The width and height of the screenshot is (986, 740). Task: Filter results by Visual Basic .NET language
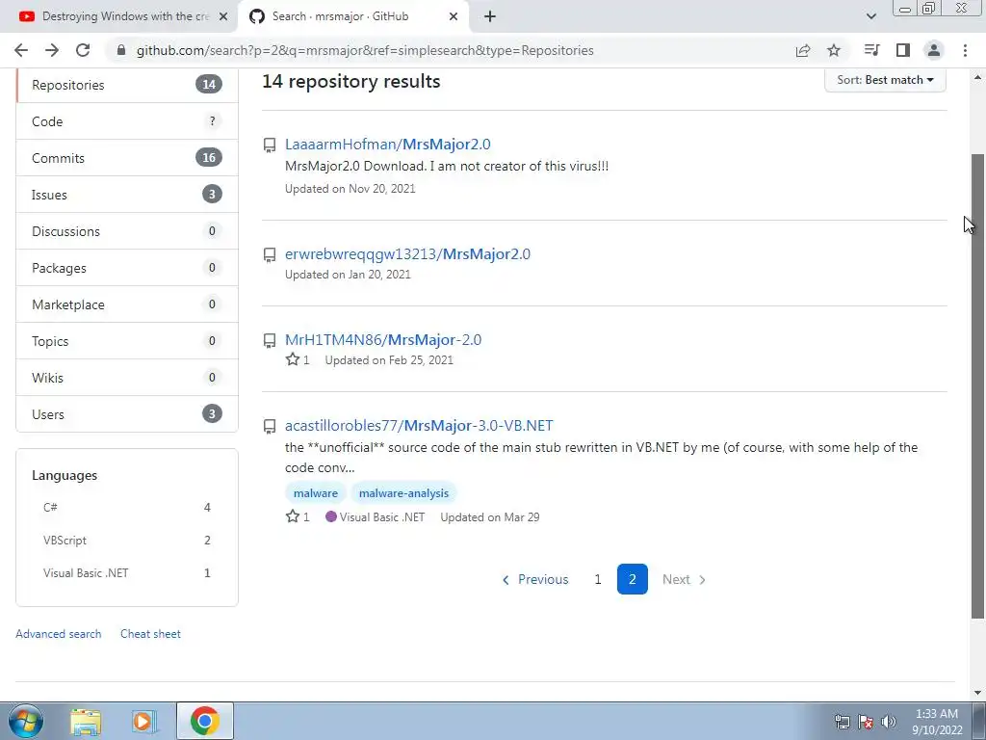coord(127,572)
